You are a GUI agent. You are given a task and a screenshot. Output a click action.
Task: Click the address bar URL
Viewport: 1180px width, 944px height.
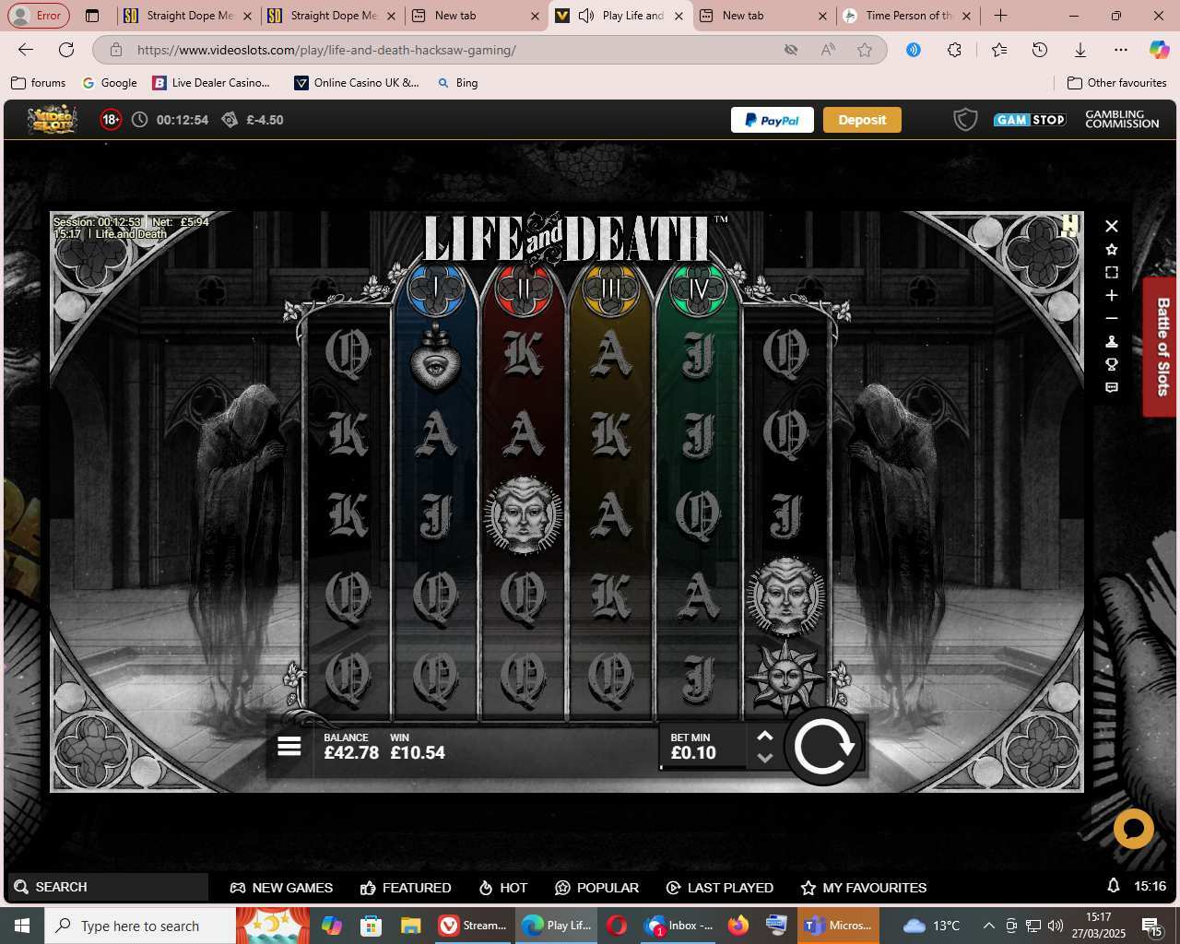coord(326,50)
